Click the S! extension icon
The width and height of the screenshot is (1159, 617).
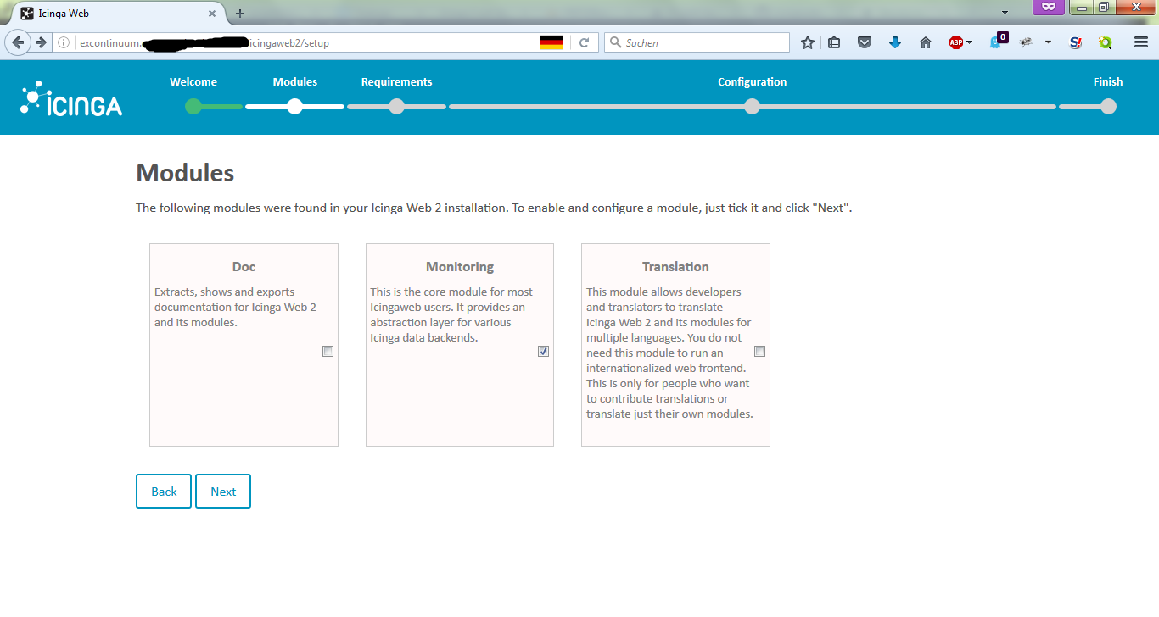pyautogui.click(x=1076, y=42)
